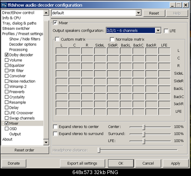The height and width of the screenshot is (176, 191).
Task: Open Info & CPU page
Action: [x=11, y=18]
